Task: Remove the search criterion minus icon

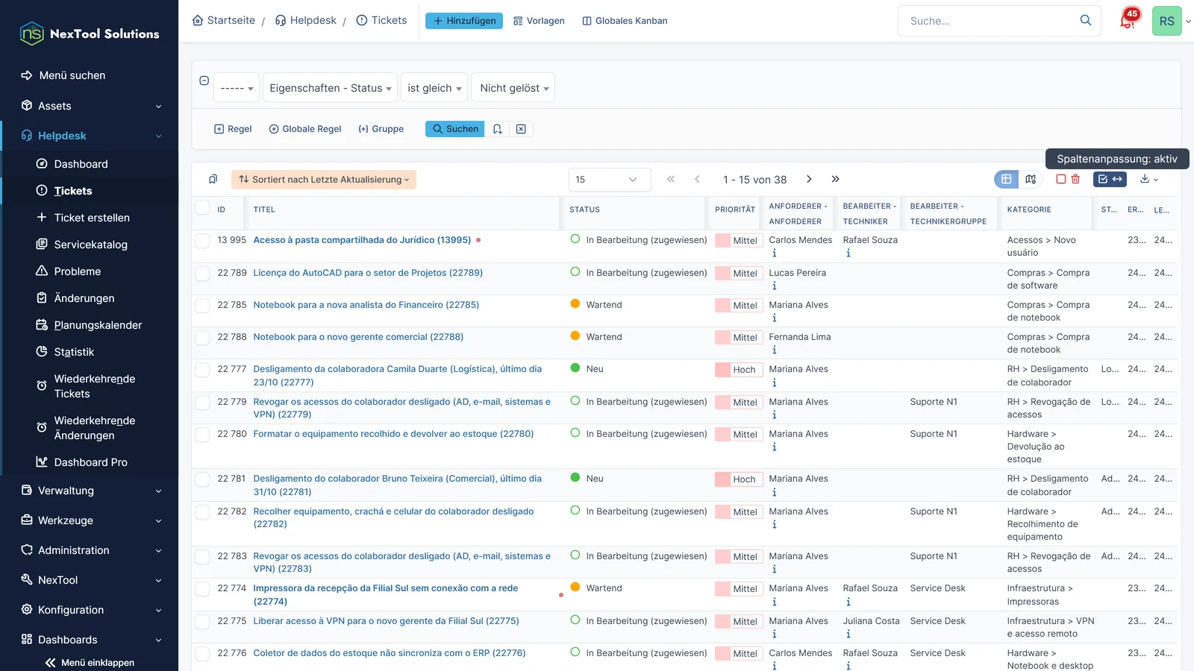Action: (204, 81)
